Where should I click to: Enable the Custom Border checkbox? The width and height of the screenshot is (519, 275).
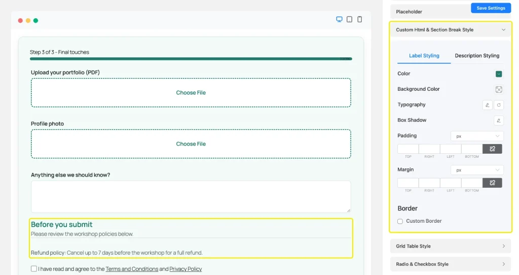[x=400, y=221]
